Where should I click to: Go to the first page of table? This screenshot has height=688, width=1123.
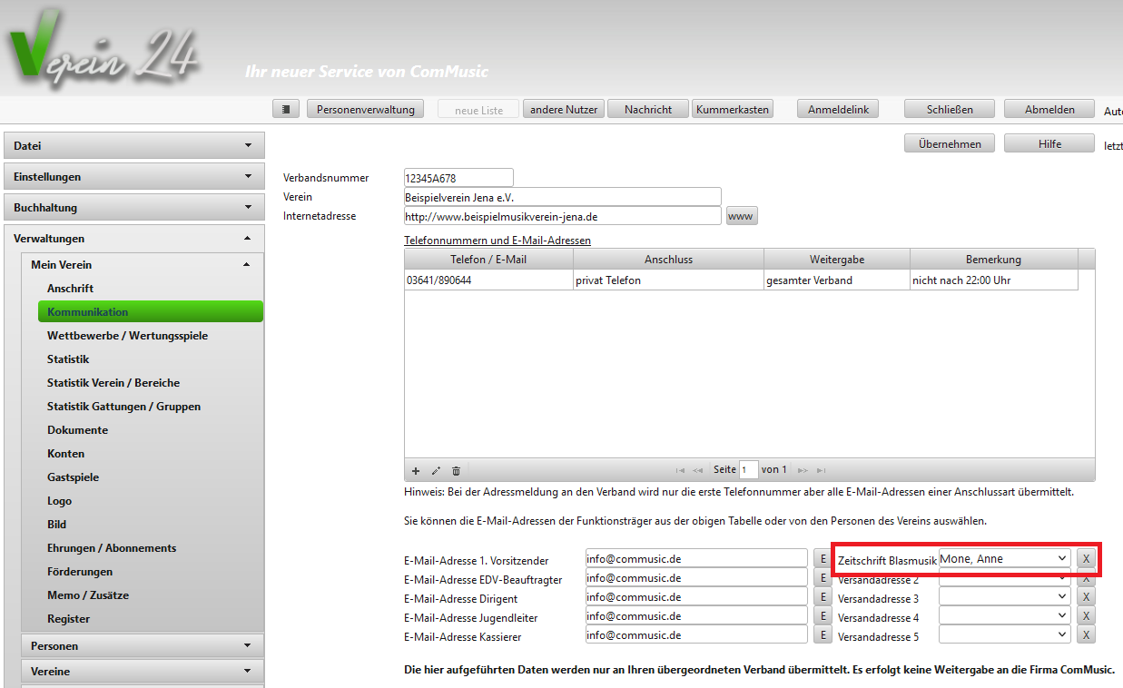pos(680,470)
